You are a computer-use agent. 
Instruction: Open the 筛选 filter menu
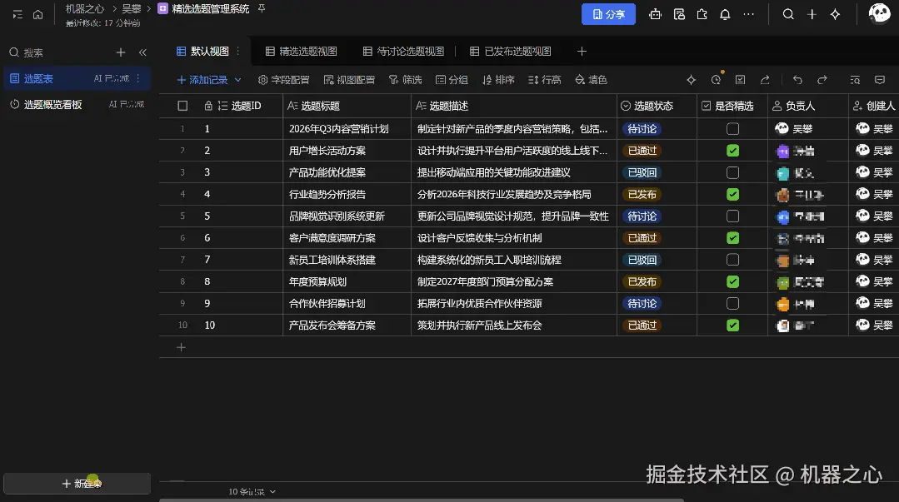(x=405, y=80)
